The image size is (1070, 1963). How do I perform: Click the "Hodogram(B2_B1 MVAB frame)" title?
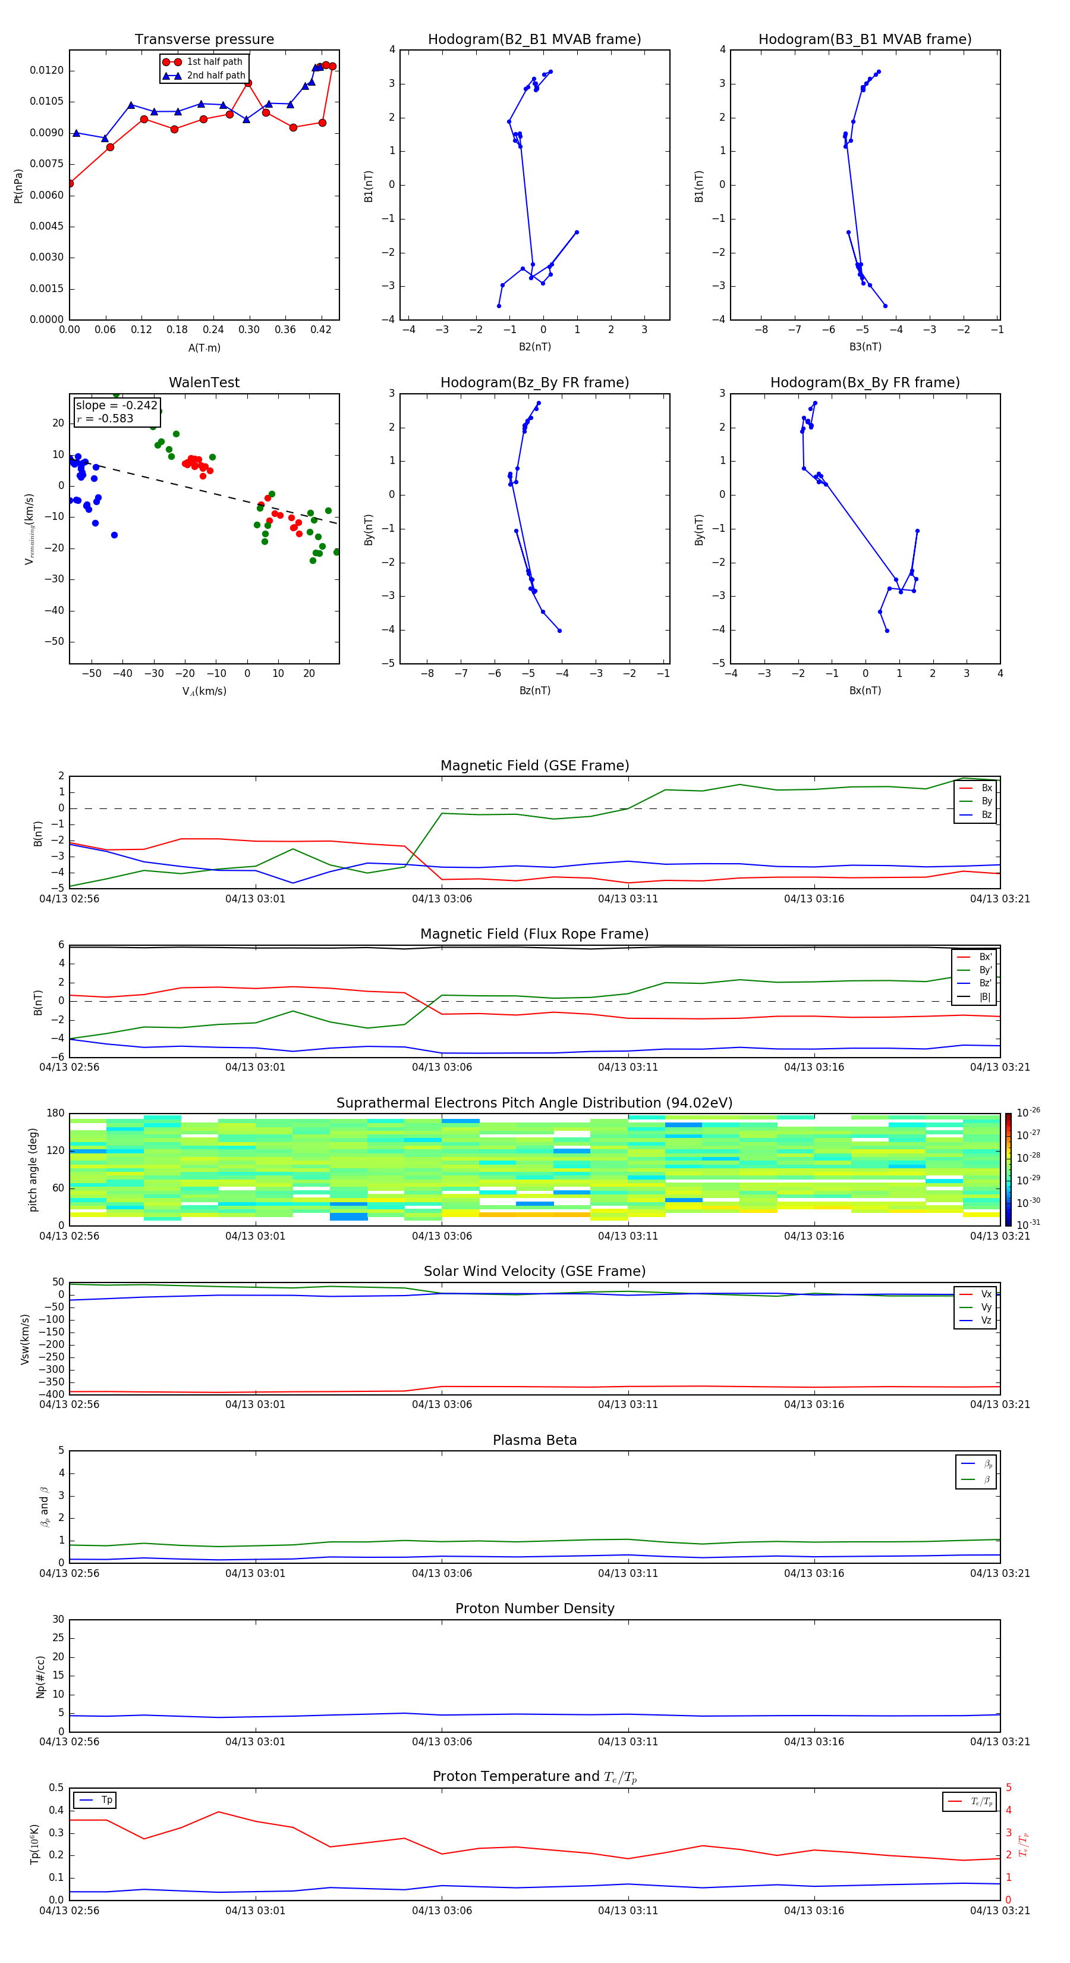click(x=534, y=40)
